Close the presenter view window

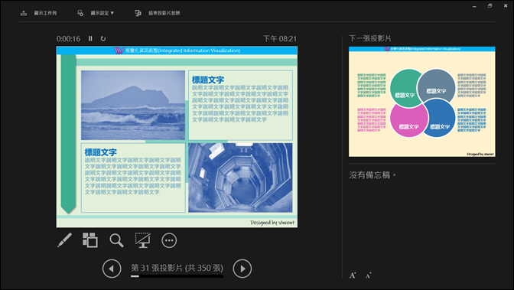506,6
